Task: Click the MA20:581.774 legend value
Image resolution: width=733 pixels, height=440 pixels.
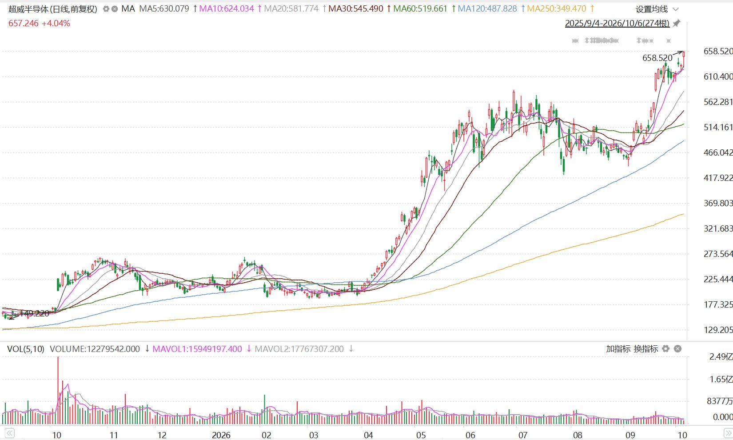Action: pos(291,9)
